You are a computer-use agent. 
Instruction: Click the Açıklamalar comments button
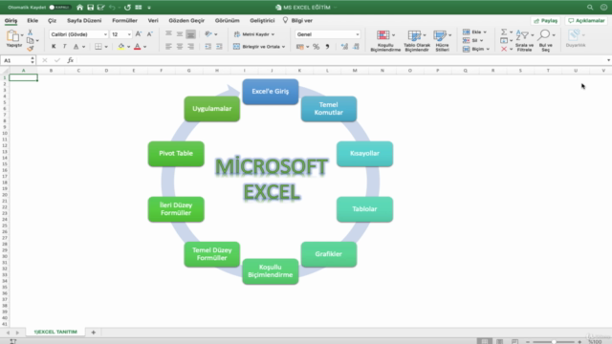586,21
